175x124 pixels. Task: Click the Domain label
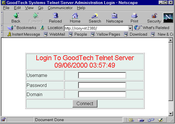point(34,94)
